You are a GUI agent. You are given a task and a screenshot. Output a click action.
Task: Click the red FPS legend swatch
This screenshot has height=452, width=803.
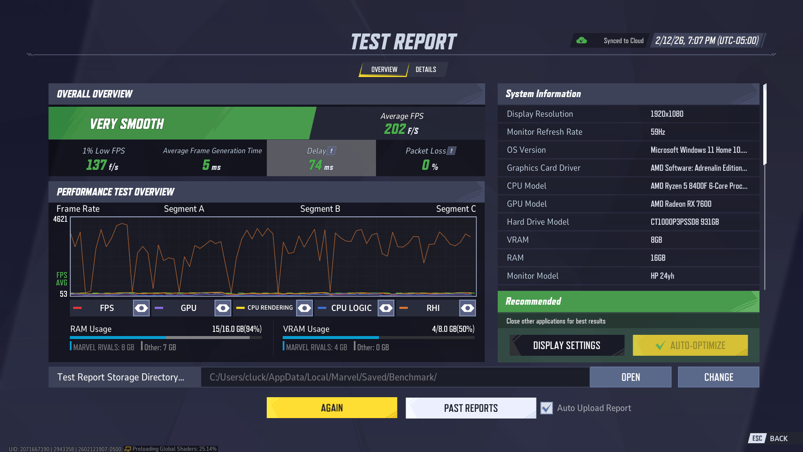pyautogui.click(x=77, y=308)
